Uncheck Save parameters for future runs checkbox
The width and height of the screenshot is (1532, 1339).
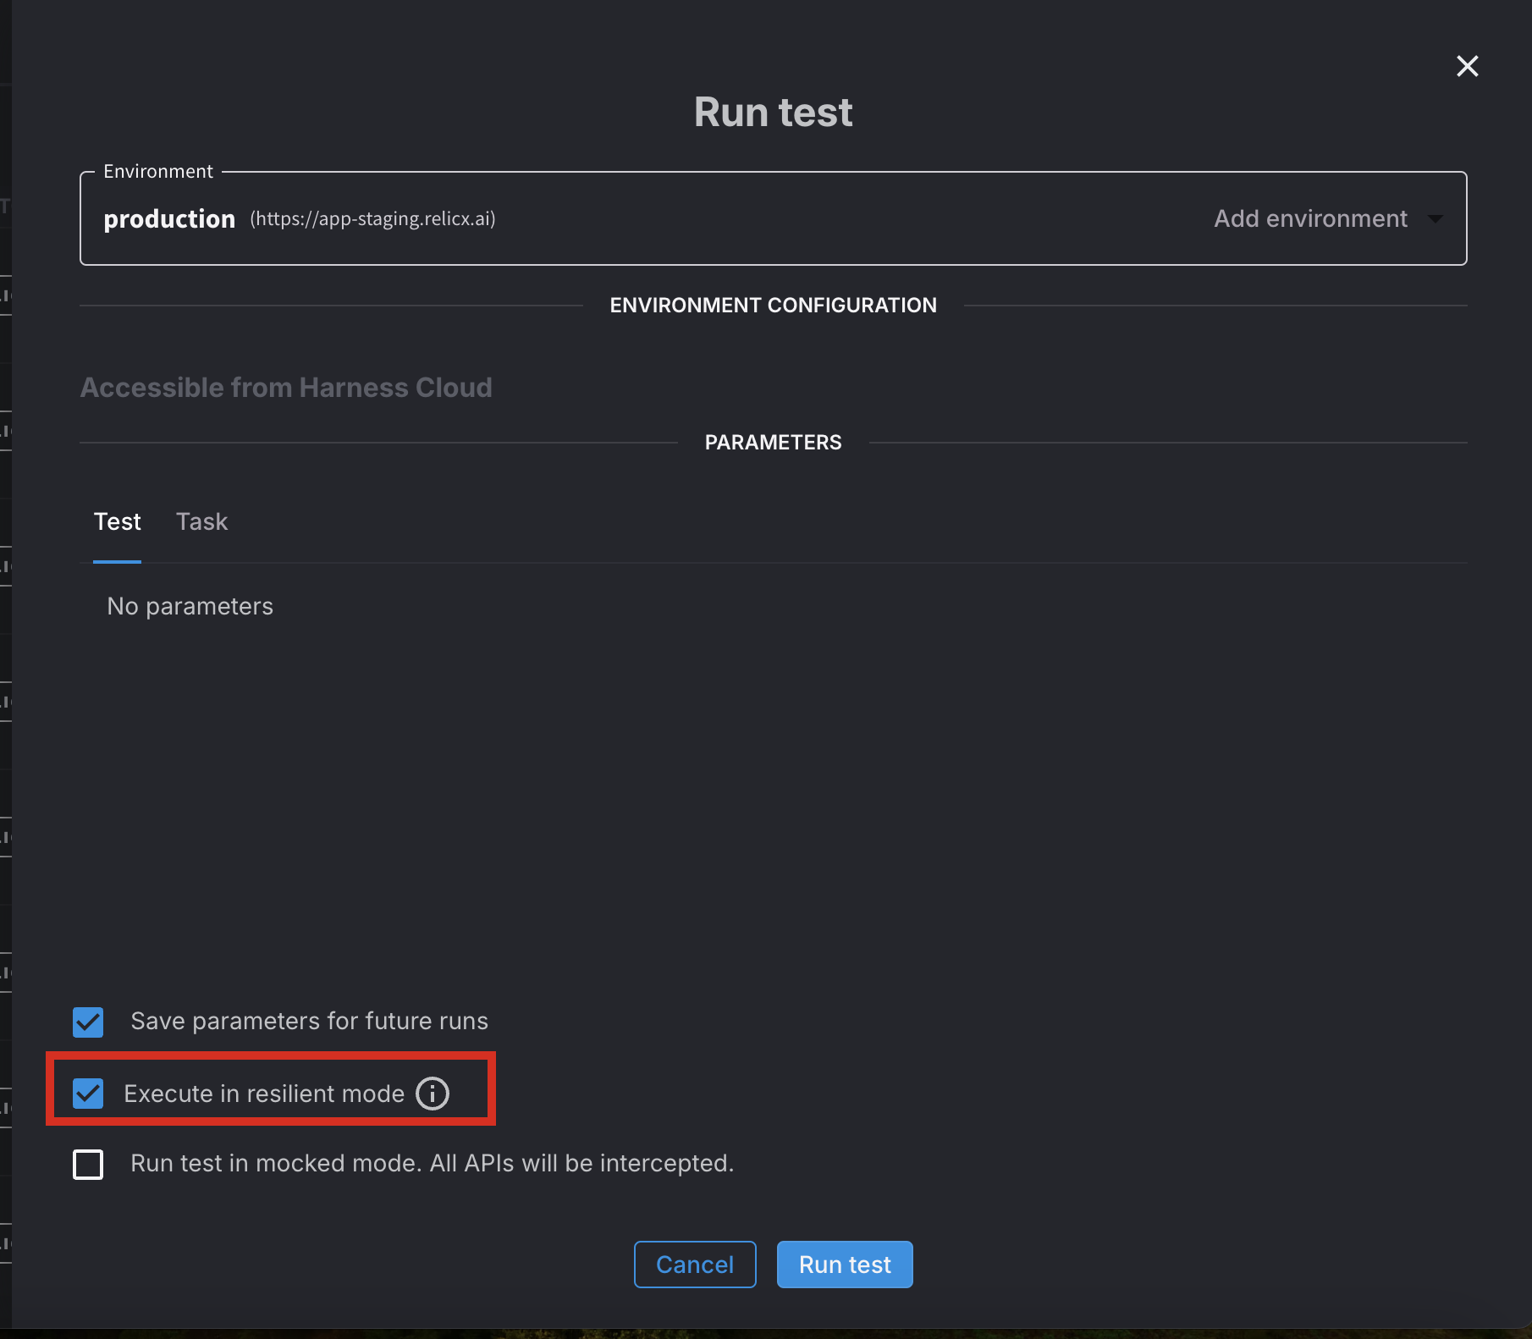(88, 1022)
